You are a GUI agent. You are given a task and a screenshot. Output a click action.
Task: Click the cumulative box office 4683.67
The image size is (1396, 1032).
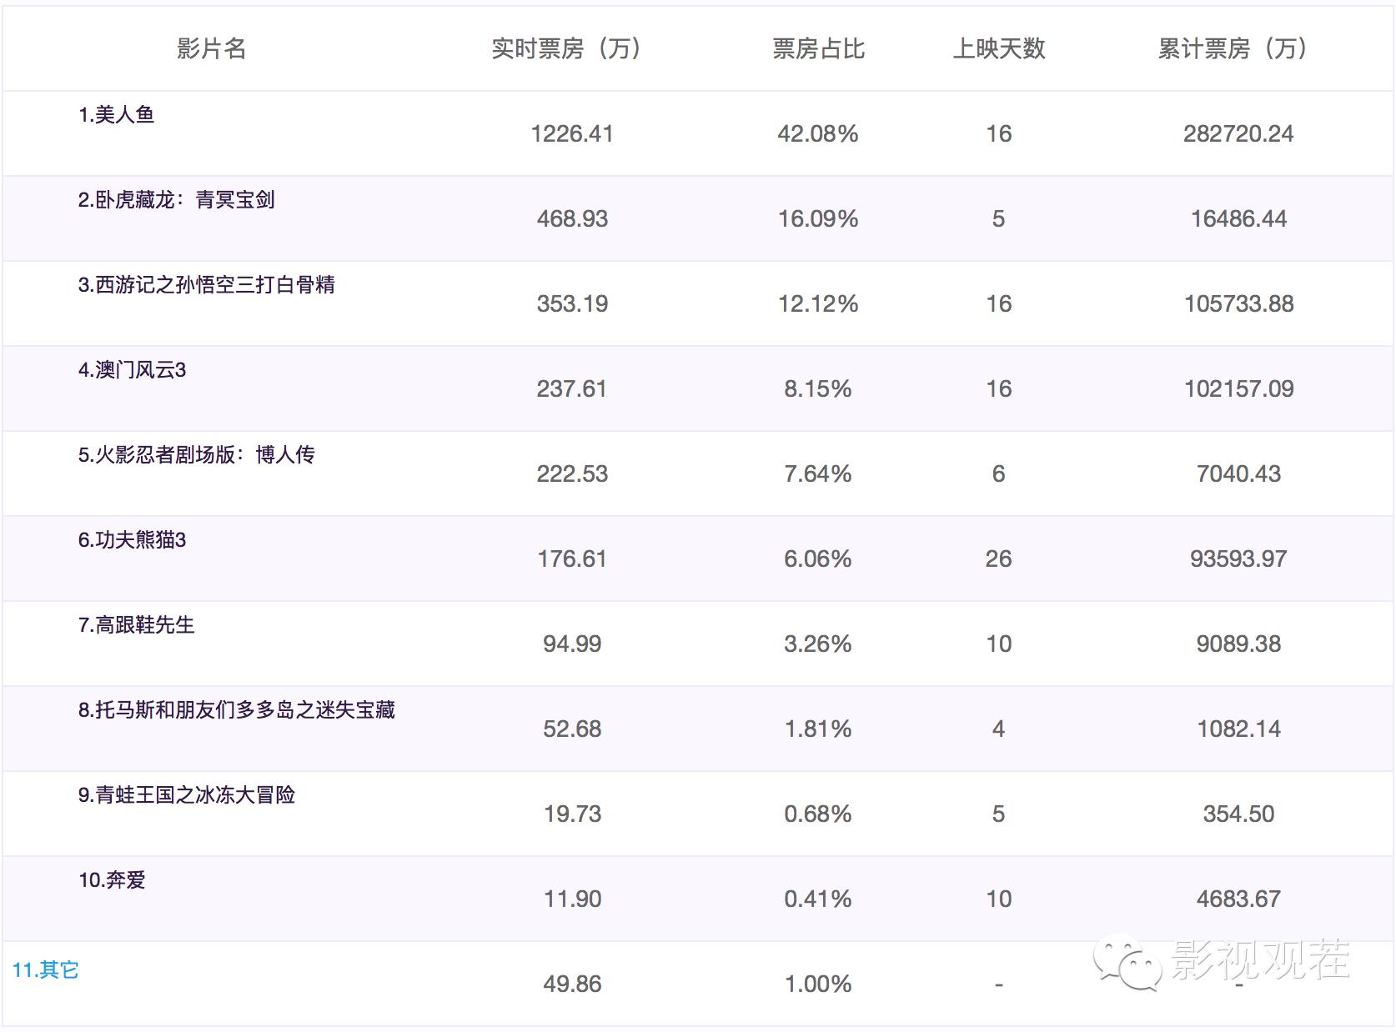tap(1238, 899)
